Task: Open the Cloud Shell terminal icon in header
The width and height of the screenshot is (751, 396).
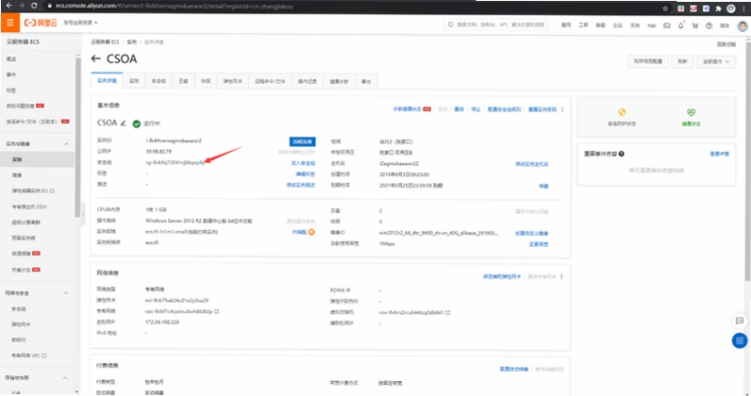Action: [667, 25]
